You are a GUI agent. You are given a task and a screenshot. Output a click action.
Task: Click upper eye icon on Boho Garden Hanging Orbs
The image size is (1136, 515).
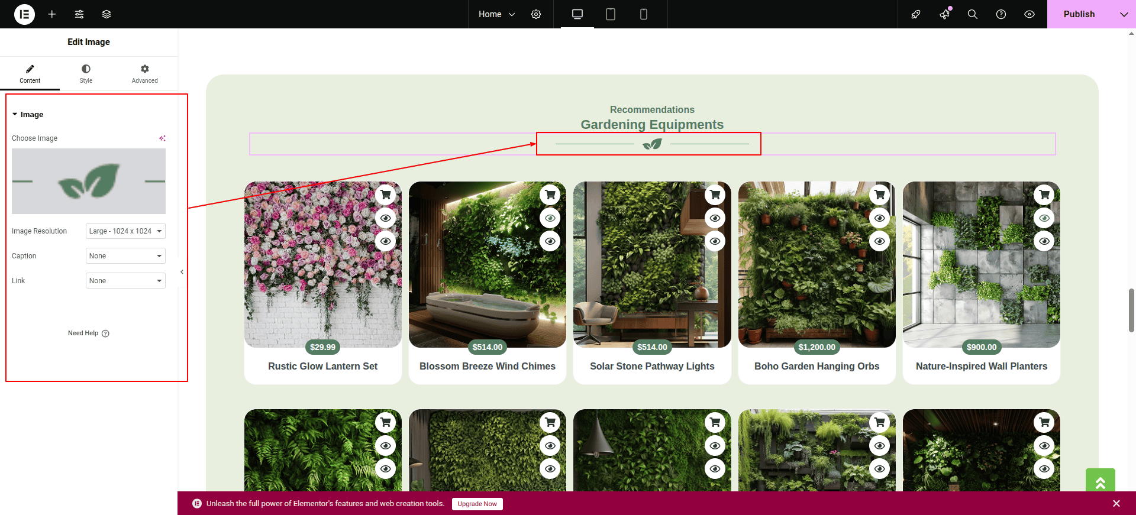880,218
